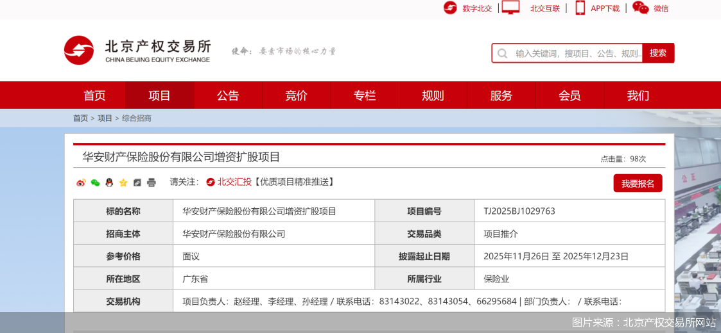Click 首页 in the breadcrumb trail

point(80,118)
